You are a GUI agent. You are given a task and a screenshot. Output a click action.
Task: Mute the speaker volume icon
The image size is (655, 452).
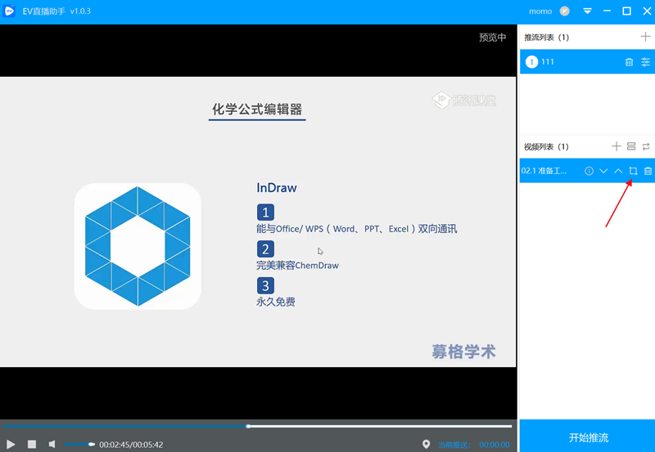(x=52, y=445)
